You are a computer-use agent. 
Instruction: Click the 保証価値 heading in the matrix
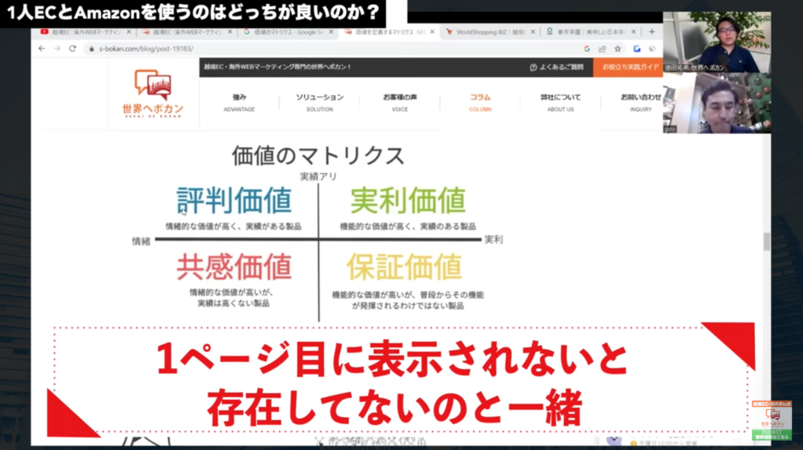coord(405,267)
